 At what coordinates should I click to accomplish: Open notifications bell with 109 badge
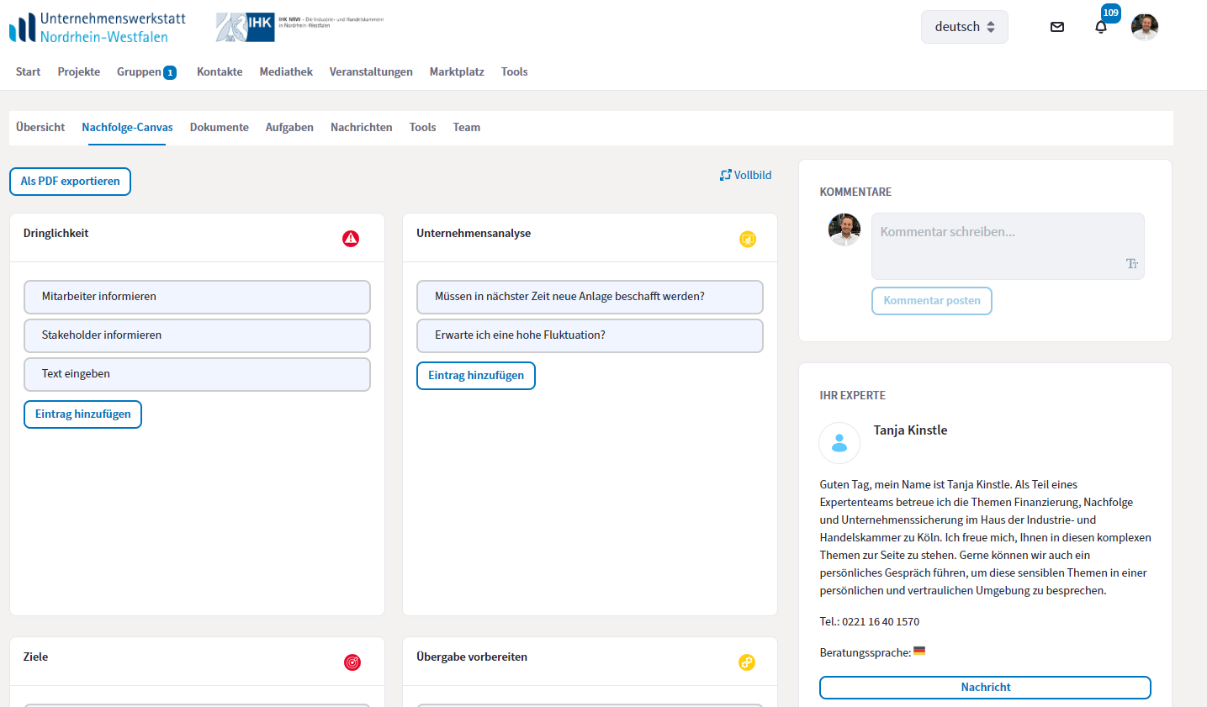1101,27
